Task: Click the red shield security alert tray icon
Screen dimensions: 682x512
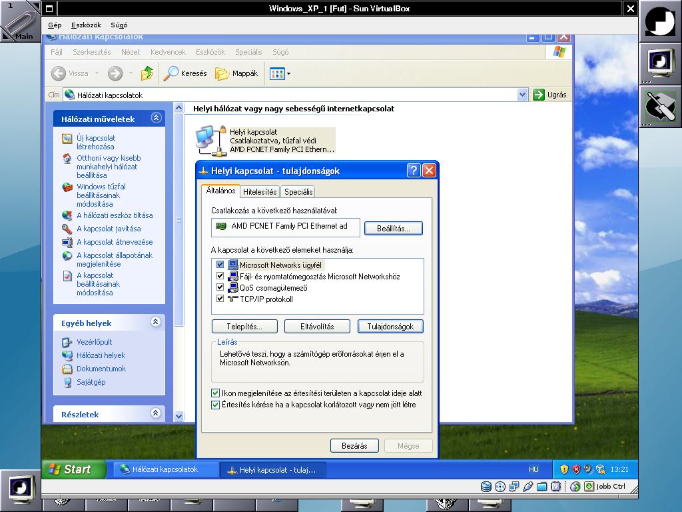Action: pos(576,469)
